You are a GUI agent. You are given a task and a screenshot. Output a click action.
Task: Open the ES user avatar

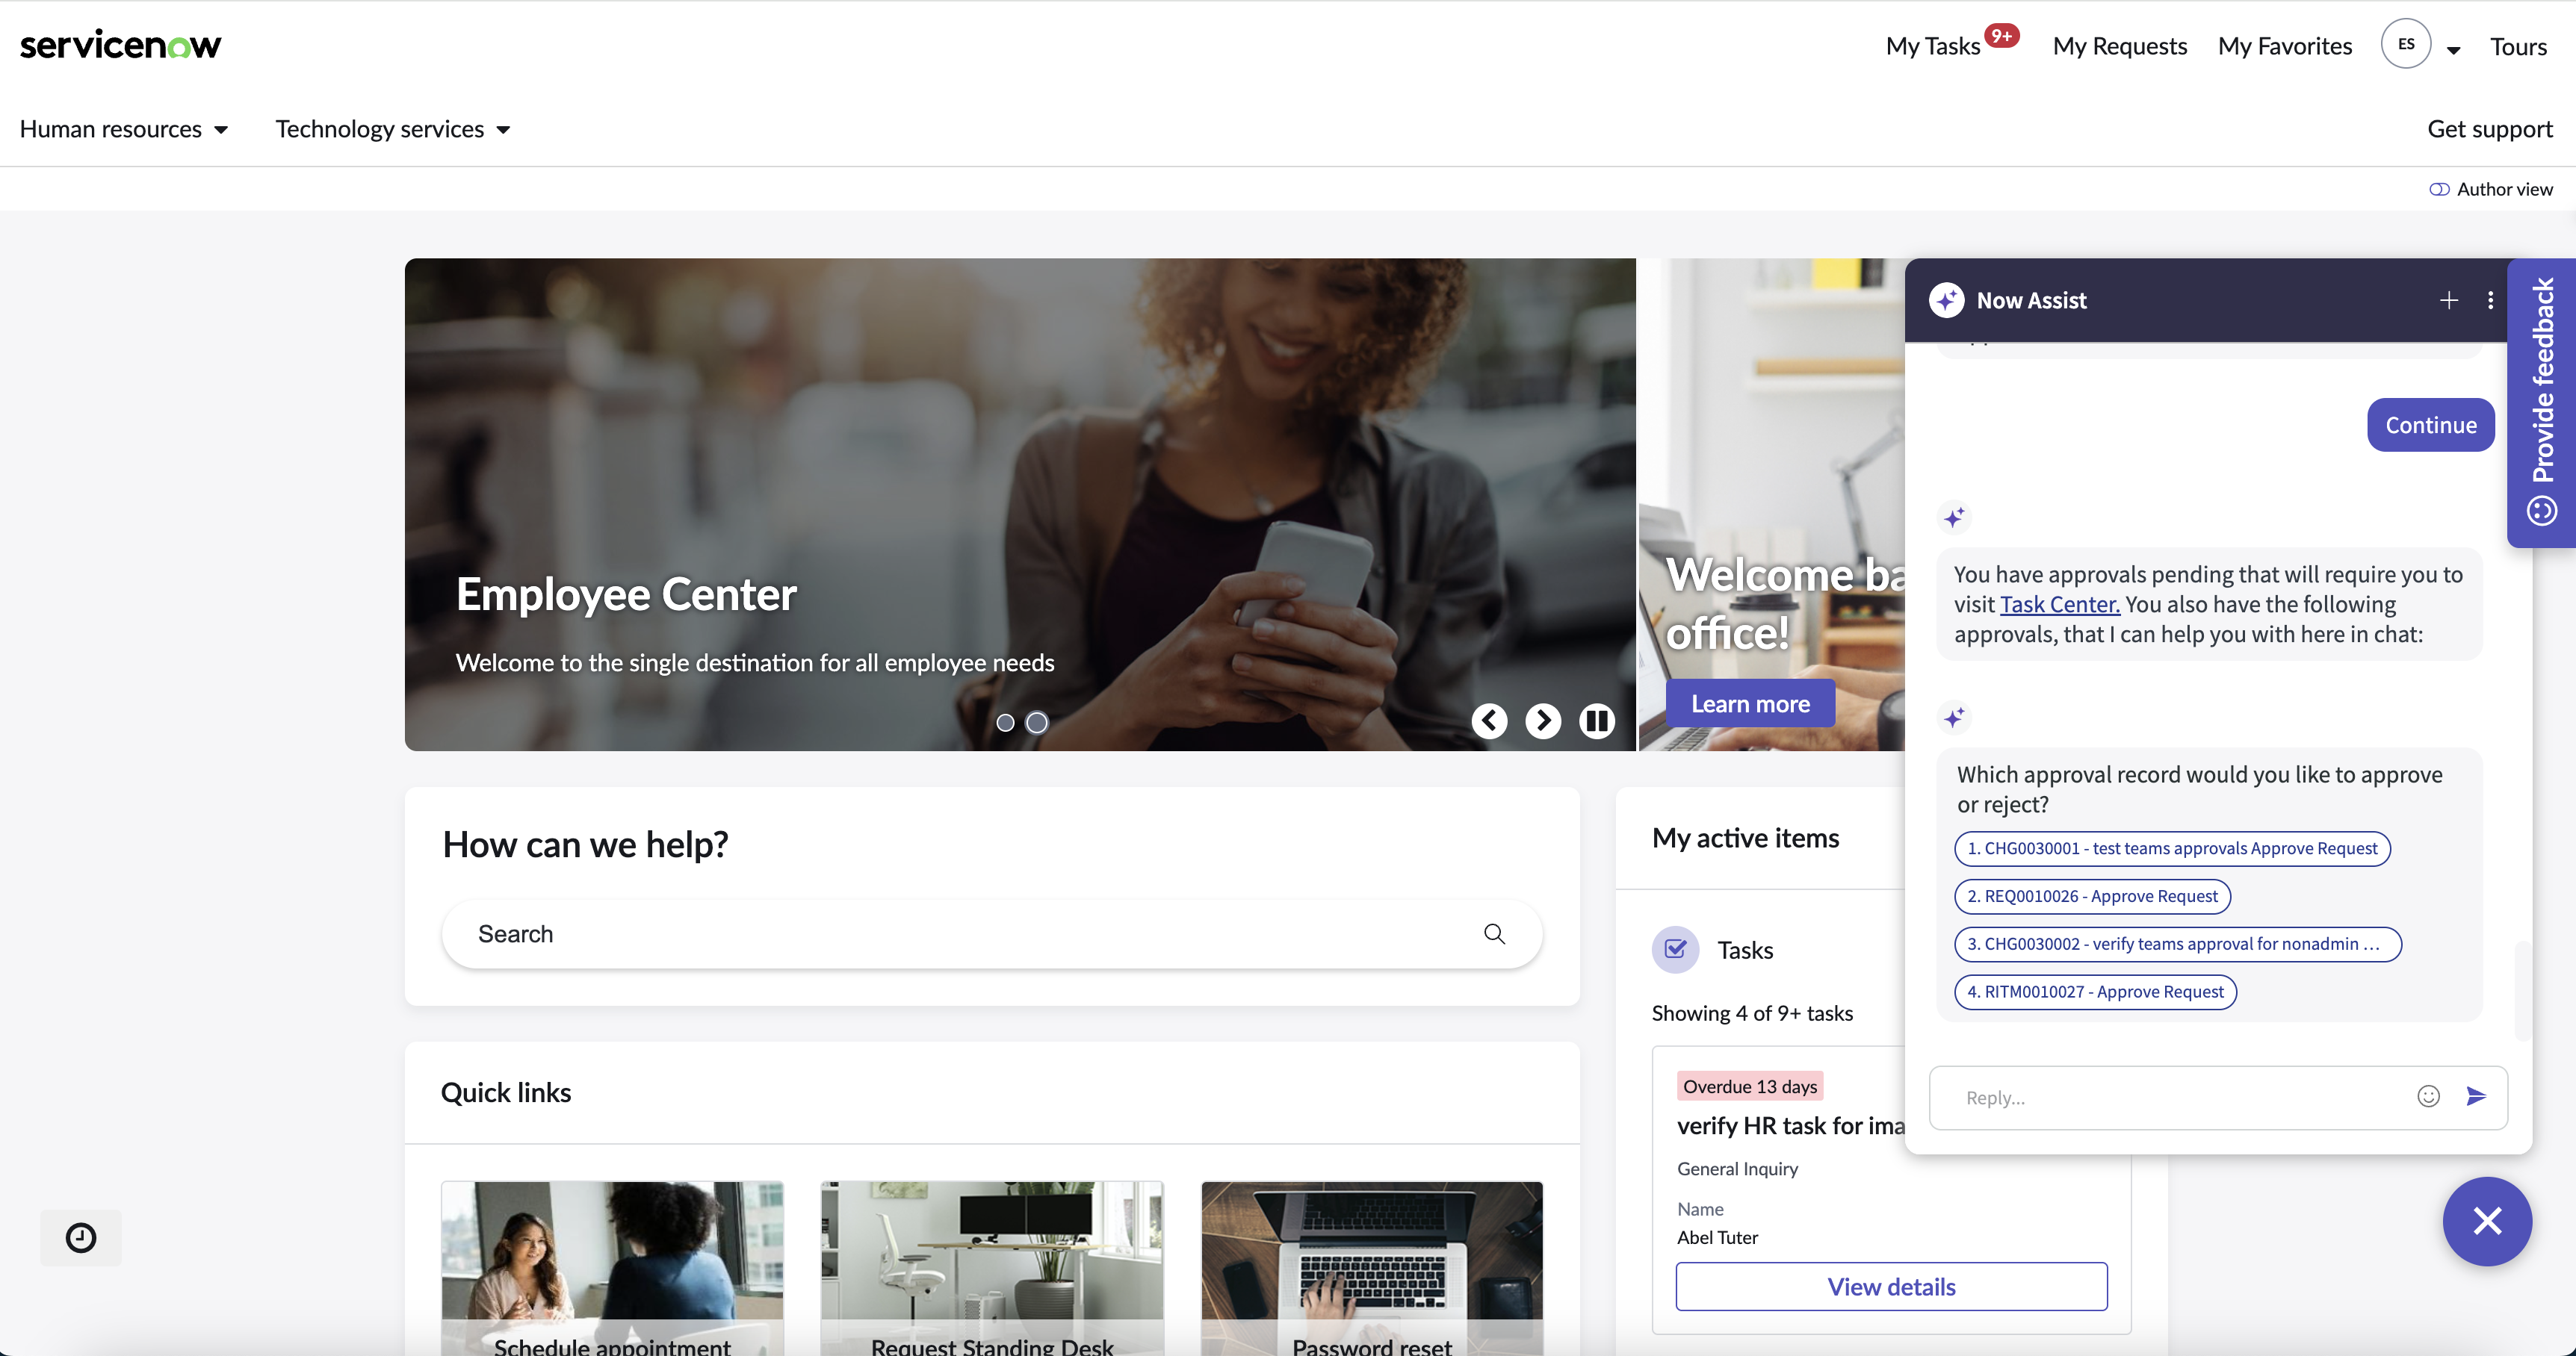[x=2405, y=44]
